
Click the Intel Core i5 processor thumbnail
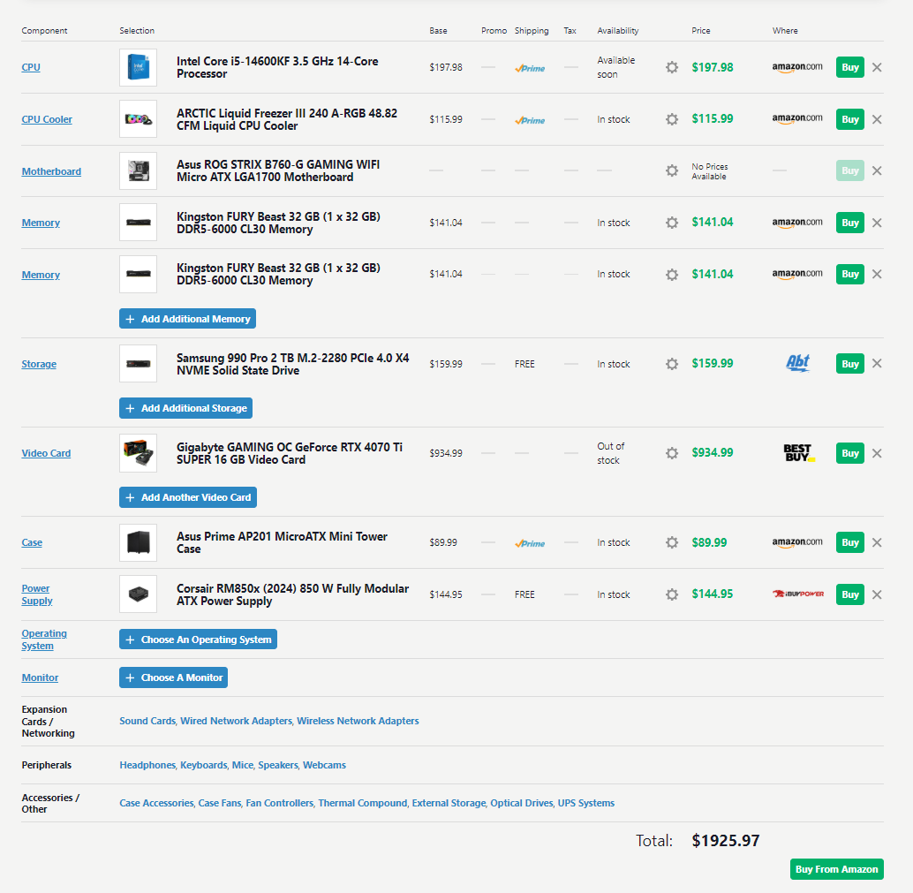click(138, 68)
